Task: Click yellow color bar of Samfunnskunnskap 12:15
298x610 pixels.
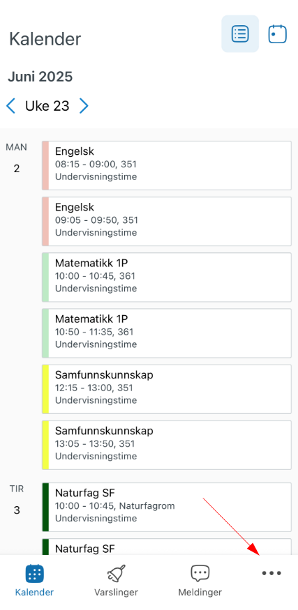Action: click(45, 389)
